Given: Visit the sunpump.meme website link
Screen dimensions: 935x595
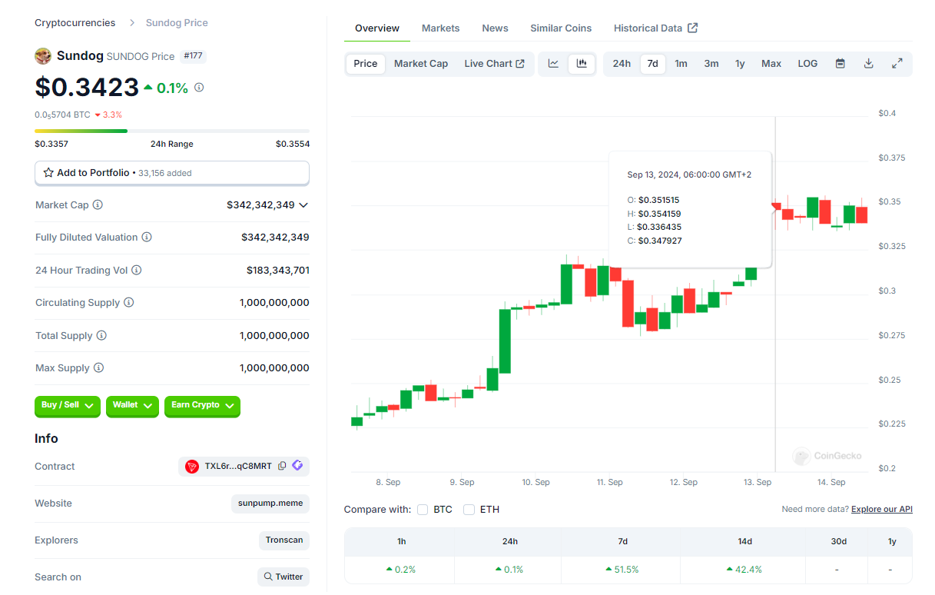Looking at the screenshot, I should (270, 504).
